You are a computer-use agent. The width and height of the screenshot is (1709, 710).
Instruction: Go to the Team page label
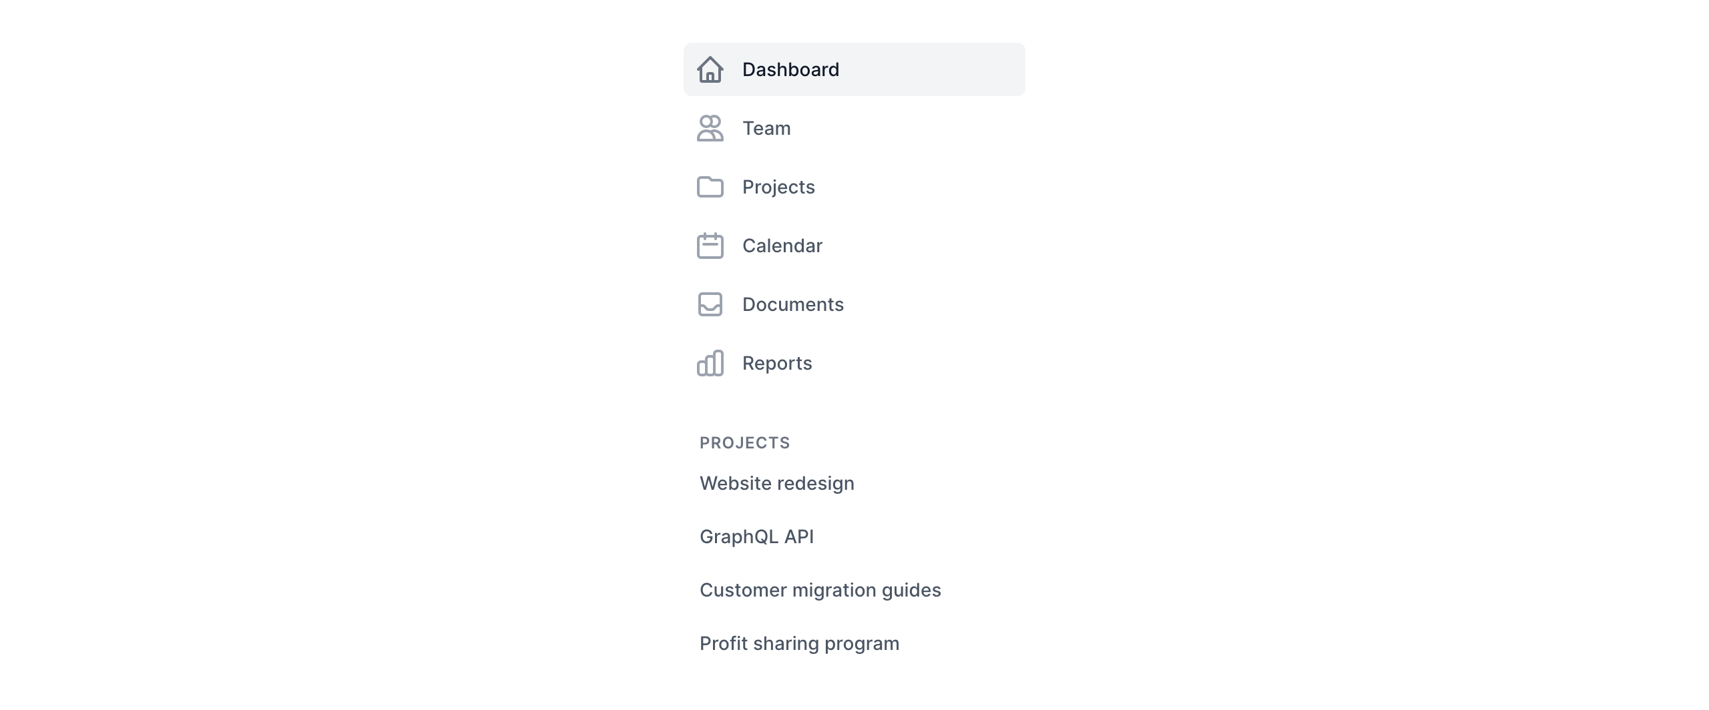tap(766, 128)
